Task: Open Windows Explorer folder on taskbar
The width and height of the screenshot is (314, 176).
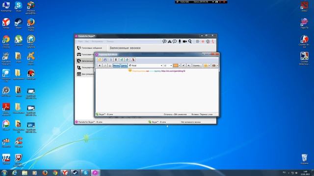Action: point(25,173)
